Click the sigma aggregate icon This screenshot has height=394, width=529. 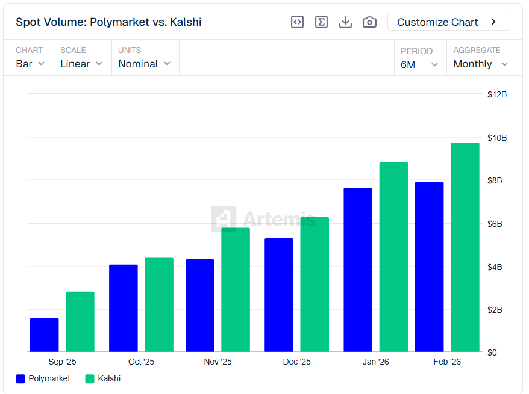point(322,22)
